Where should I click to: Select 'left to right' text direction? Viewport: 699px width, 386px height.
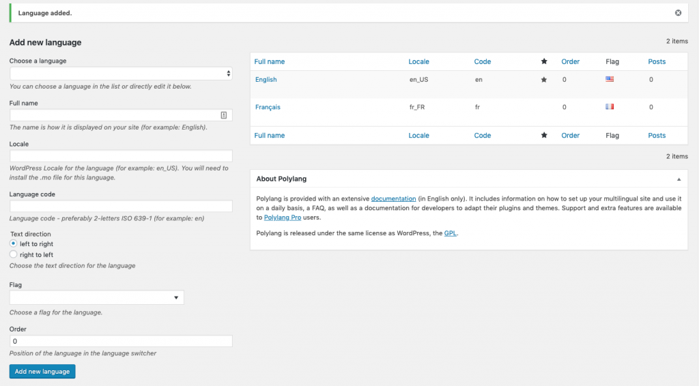pyautogui.click(x=14, y=243)
